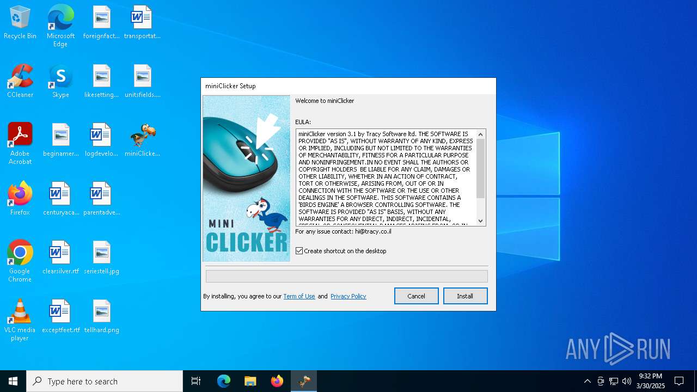Image resolution: width=697 pixels, height=392 pixels.
Task: Select the exceptfeet.rtf file icon
Action: tap(60, 317)
